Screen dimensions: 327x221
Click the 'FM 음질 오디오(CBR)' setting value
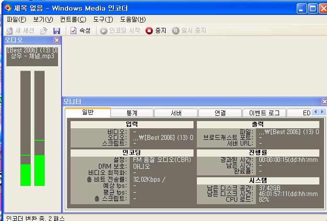(162, 160)
